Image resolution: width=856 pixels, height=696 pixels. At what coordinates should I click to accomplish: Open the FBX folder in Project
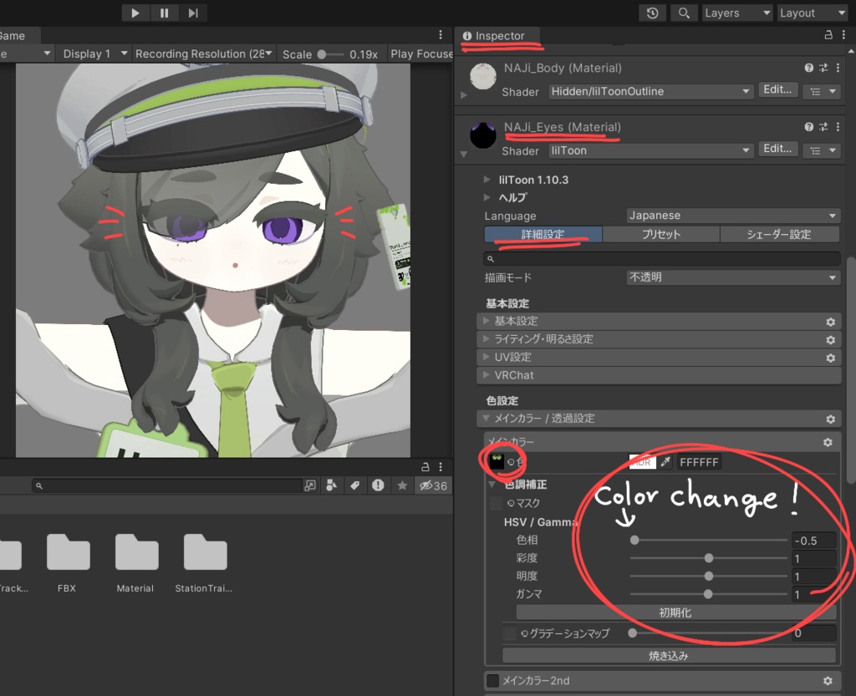[67, 563]
